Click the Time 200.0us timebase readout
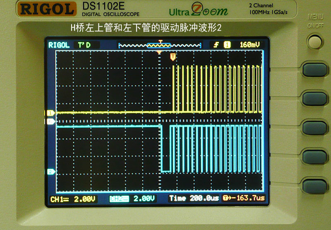The height and width of the screenshot is (230, 331). pyautogui.click(x=194, y=199)
